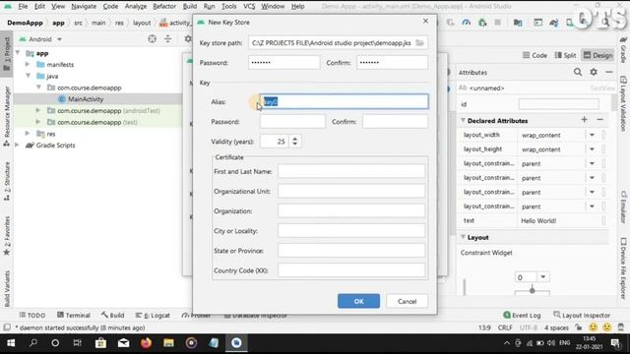Click Organizational Unit field
The image size is (630, 354).
point(351,191)
